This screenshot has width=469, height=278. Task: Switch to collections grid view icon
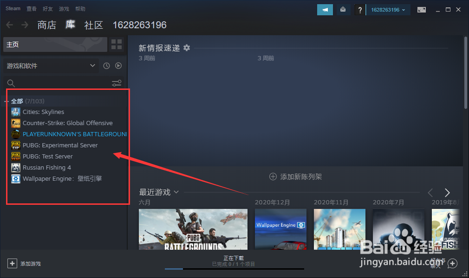coord(117,44)
